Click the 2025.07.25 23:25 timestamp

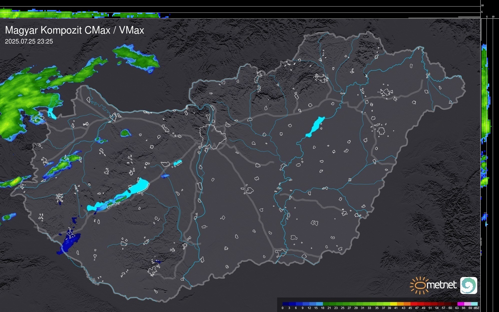pos(29,42)
